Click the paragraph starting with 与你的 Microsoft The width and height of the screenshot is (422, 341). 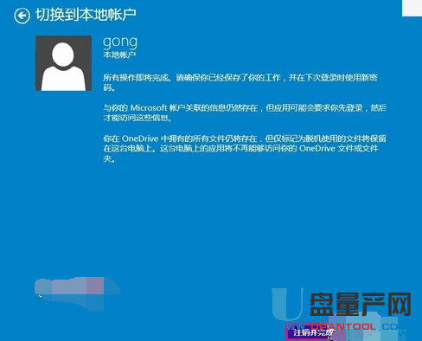245,113
